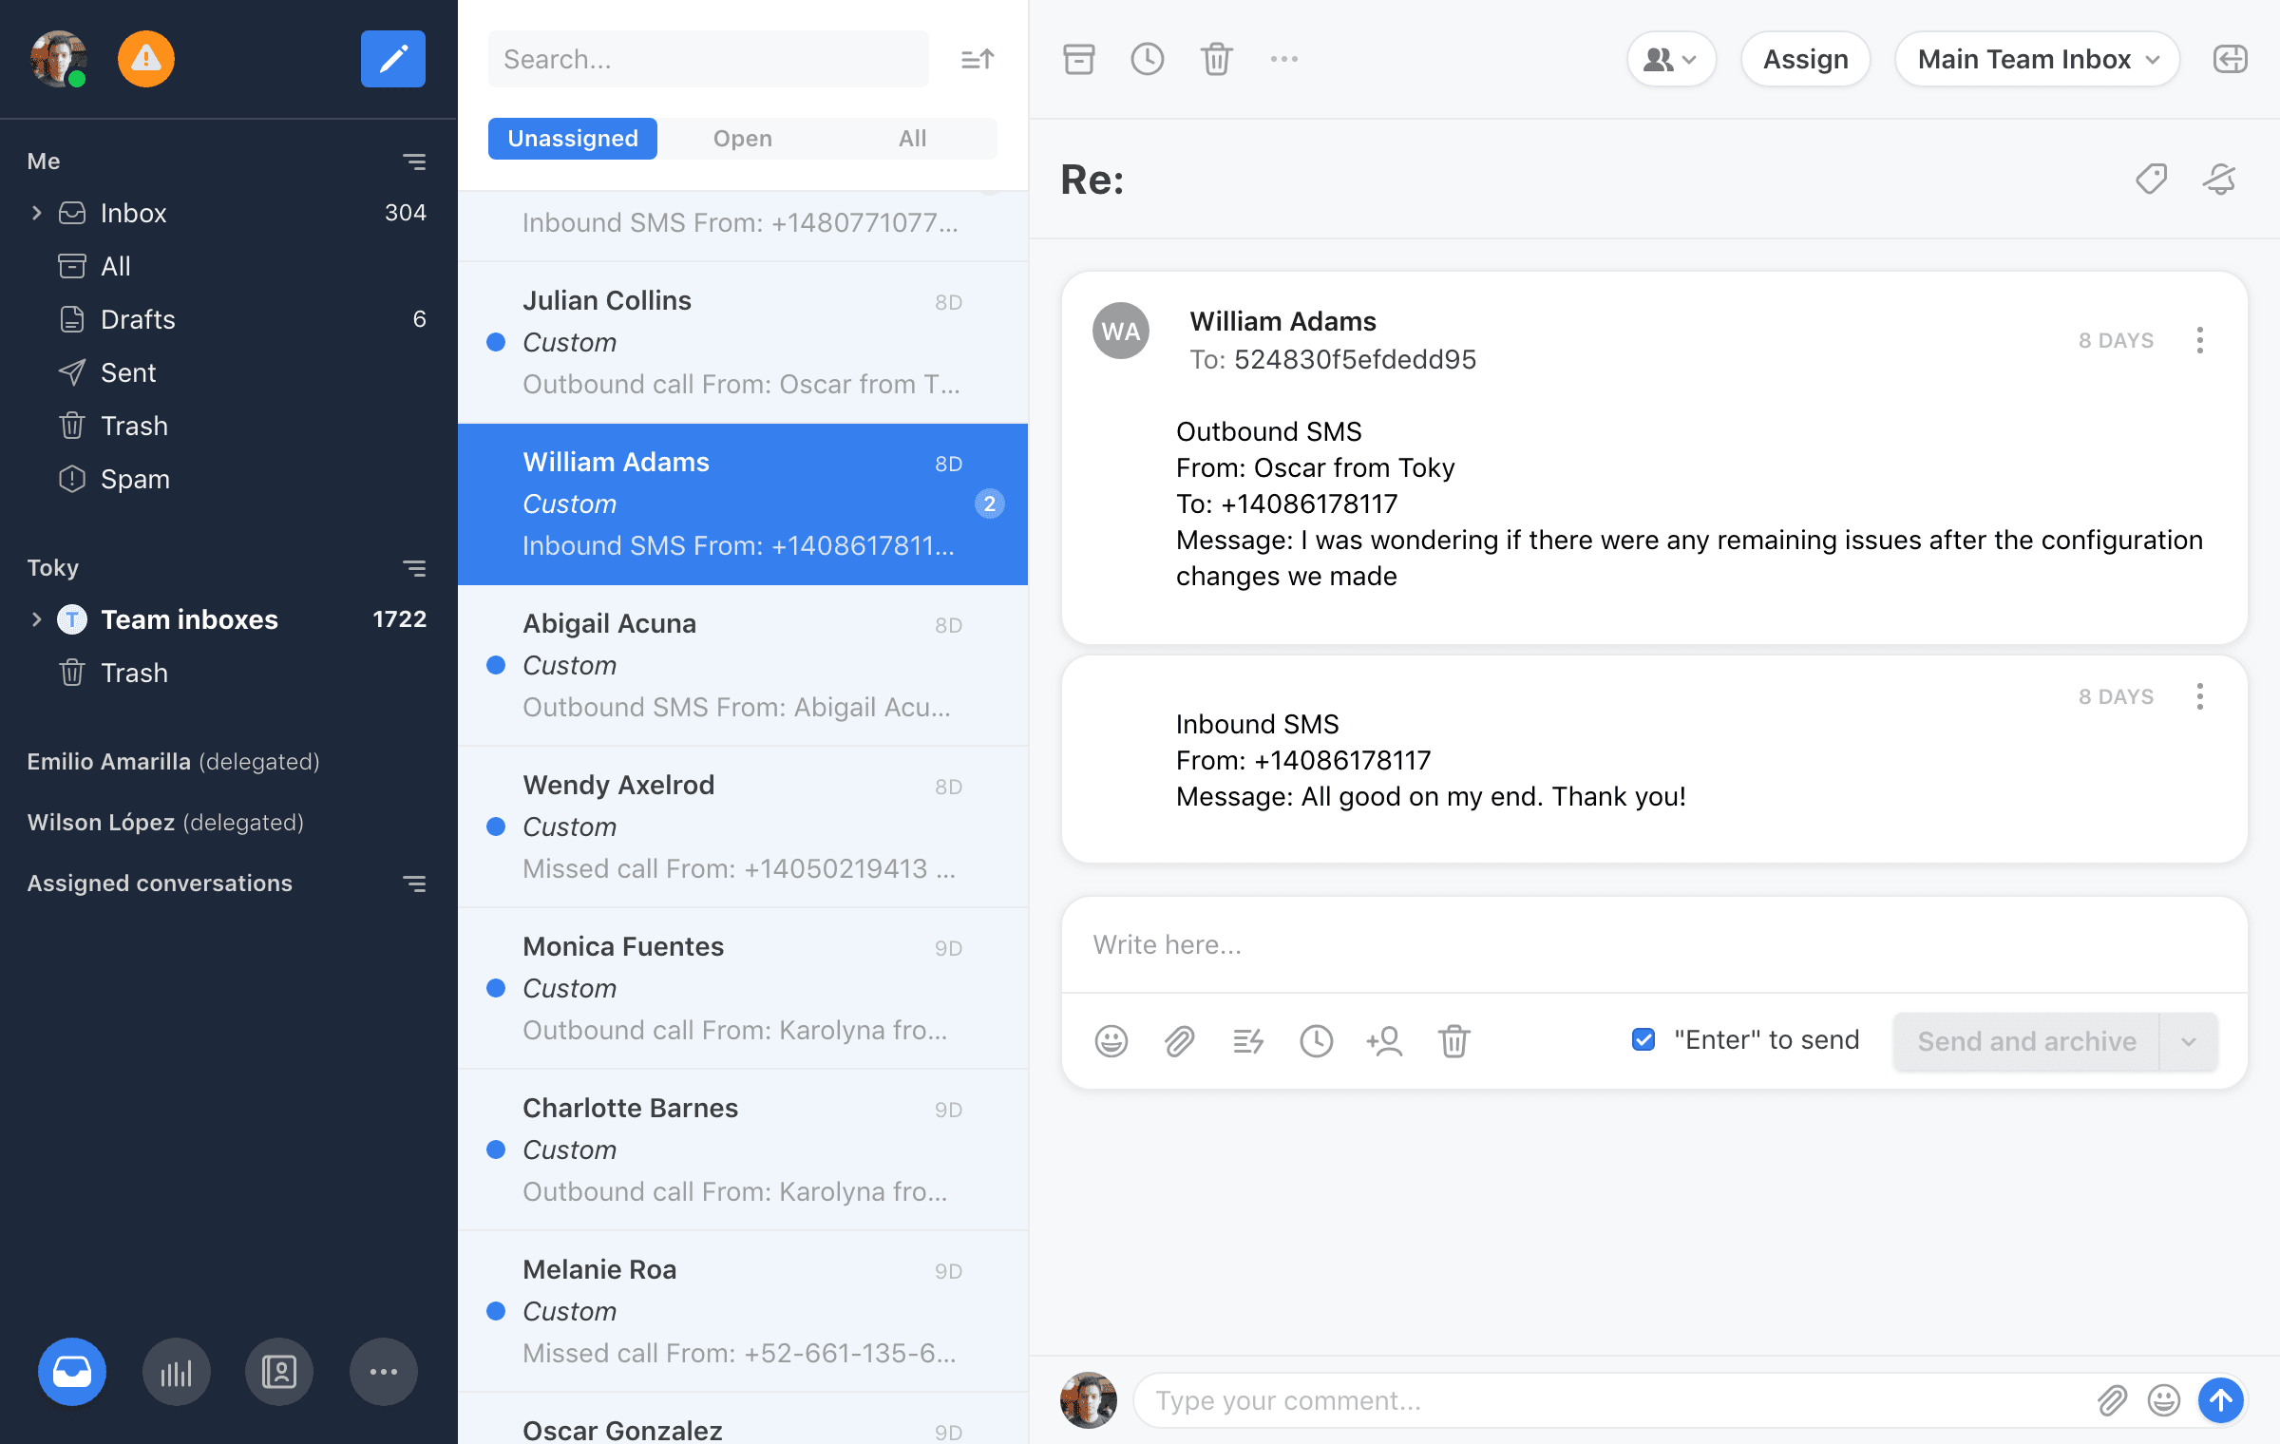Select William Adams conversation
The image size is (2280, 1444).
743,503
